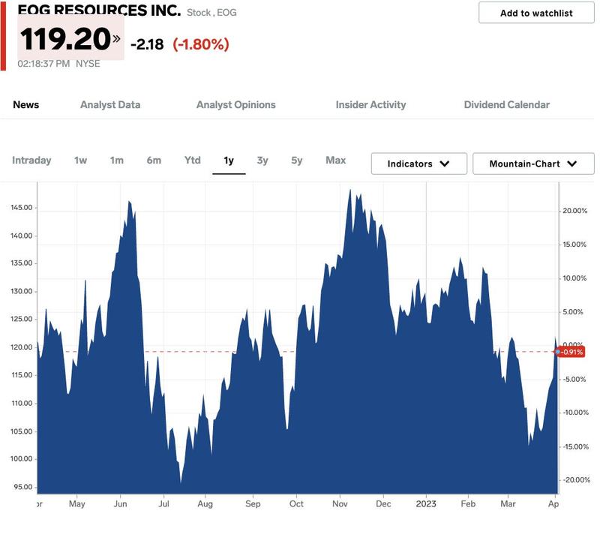Click the 20.00% right axis label

pyautogui.click(x=574, y=211)
